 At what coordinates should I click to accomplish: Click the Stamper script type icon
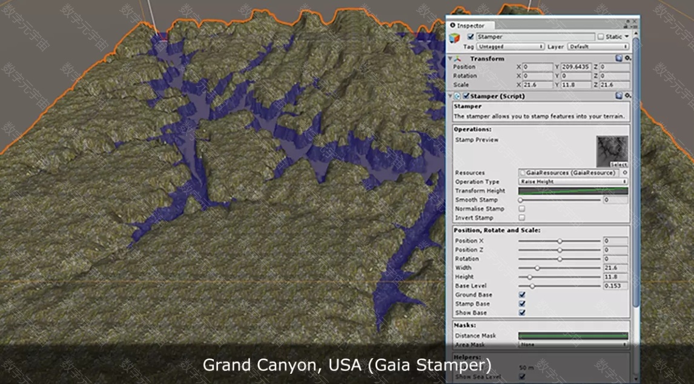point(457,96)
